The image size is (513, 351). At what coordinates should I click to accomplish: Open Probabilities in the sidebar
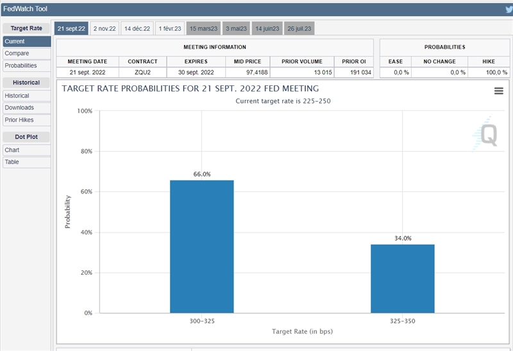26,65
